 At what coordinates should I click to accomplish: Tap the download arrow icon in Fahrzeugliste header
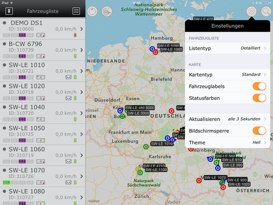pyautogui.click(x=9, y=11)
